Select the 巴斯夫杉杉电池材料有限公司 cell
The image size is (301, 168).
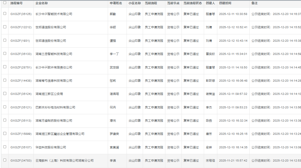(55, 107)
